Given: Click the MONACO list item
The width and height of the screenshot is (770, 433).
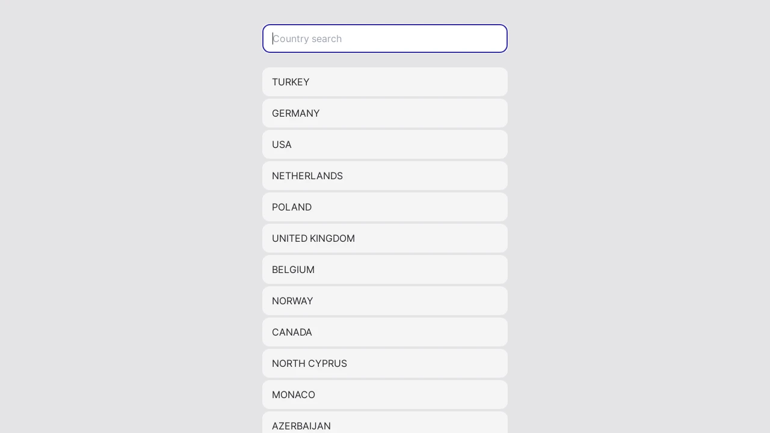Looking at the screenshot, I should click(x=385, y=395).
